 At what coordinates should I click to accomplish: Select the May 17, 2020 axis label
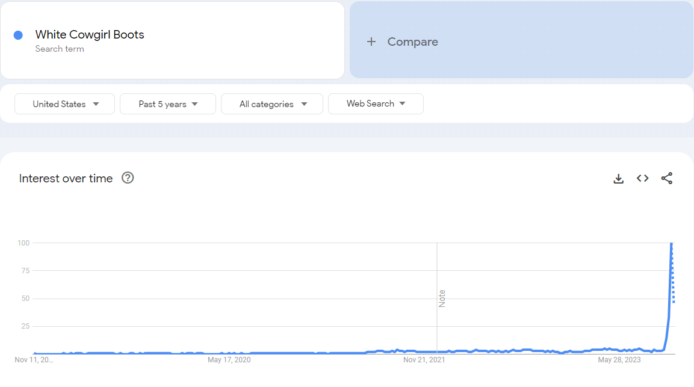click(229, 360)
